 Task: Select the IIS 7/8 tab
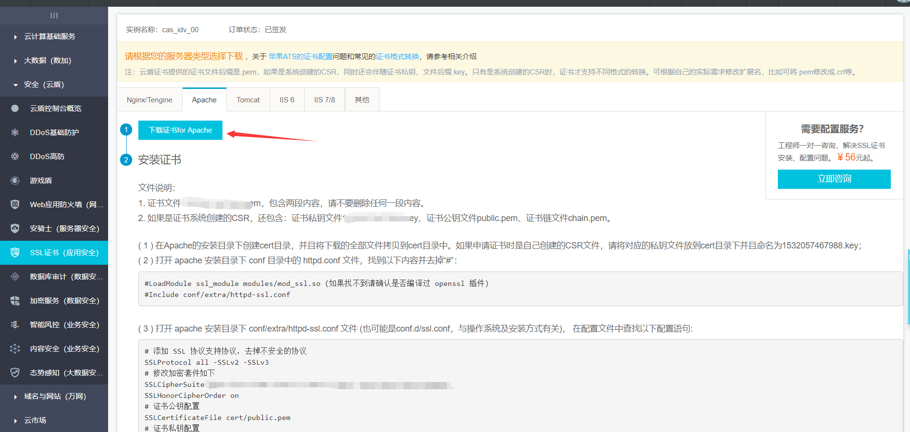(324, 100)
